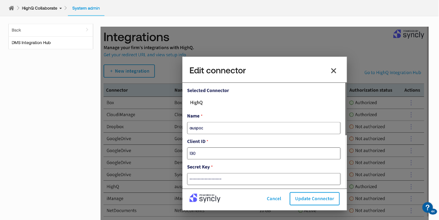Click Back in the sidebar
439x220 pixels.
pos(51,30)
